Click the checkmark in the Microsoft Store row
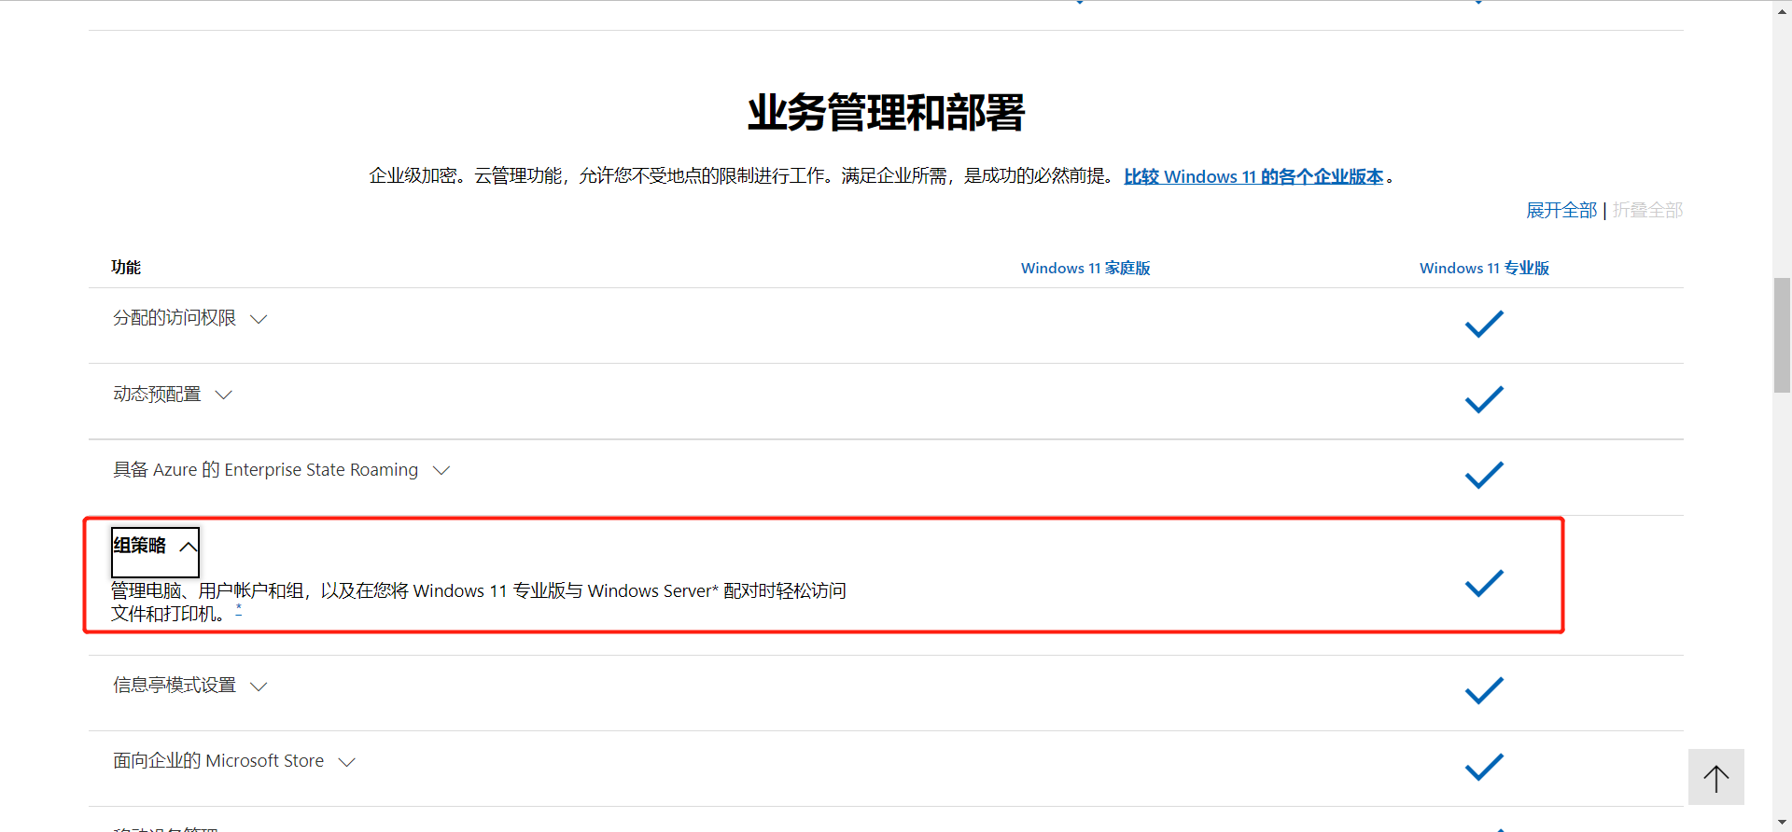The height and width of the screenshot is (832, 1792). (1484, 767)
